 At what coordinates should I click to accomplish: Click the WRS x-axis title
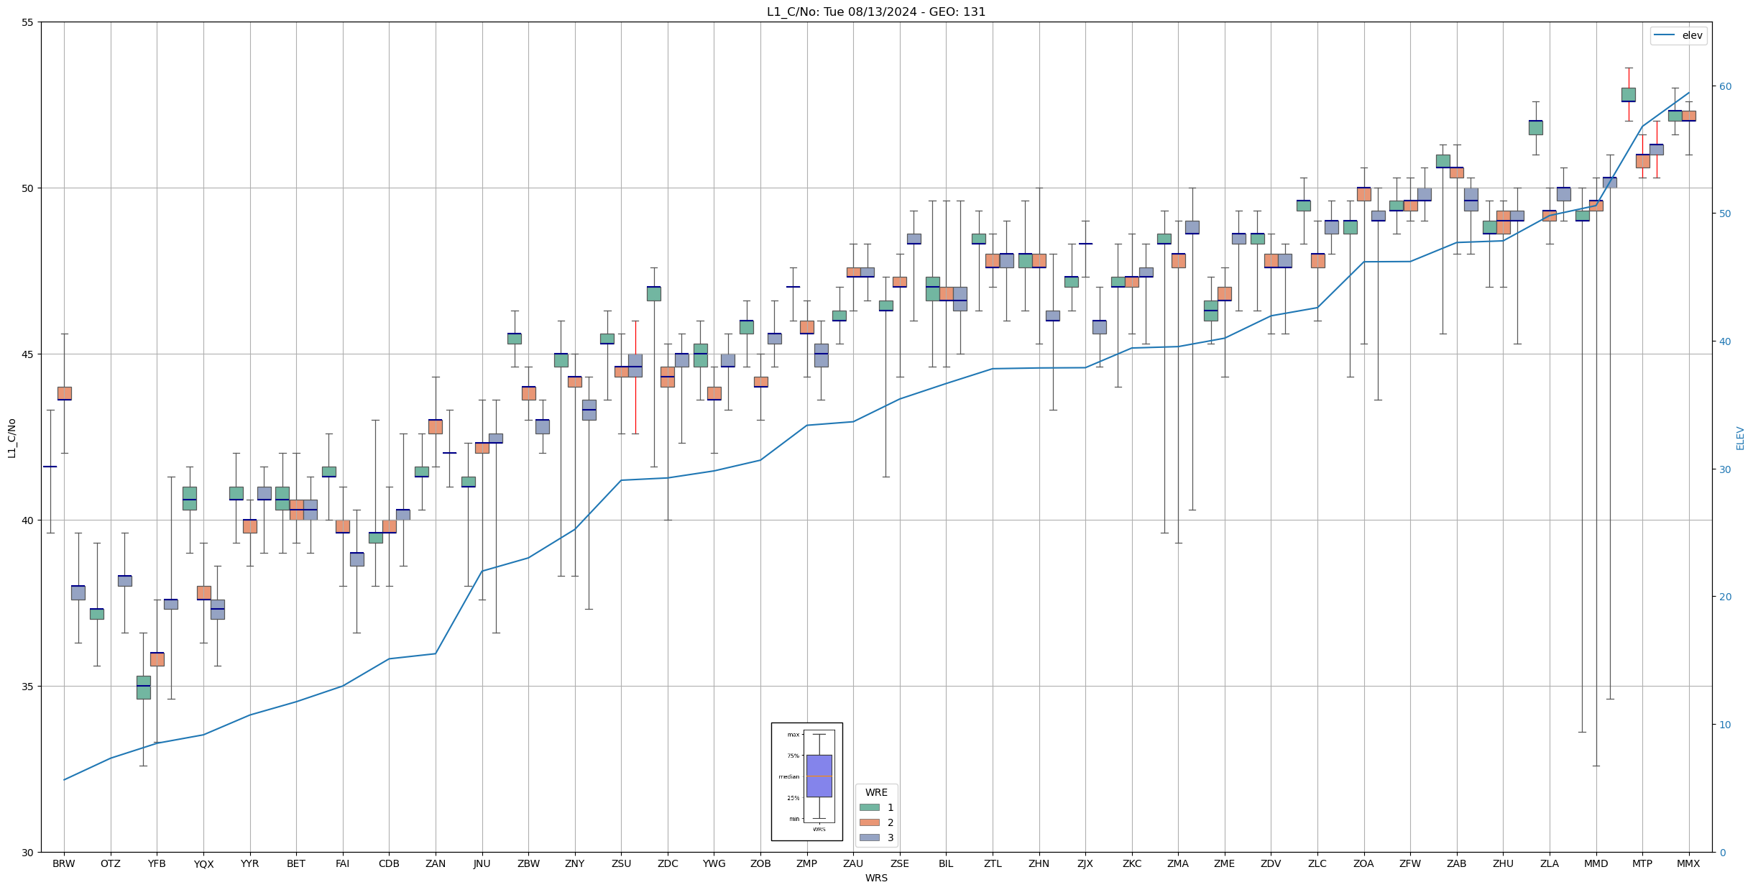pos(876,878)
